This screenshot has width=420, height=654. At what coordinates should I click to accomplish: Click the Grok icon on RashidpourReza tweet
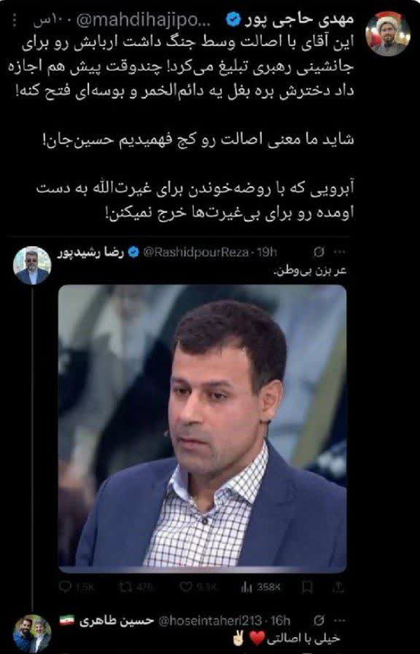318,253
